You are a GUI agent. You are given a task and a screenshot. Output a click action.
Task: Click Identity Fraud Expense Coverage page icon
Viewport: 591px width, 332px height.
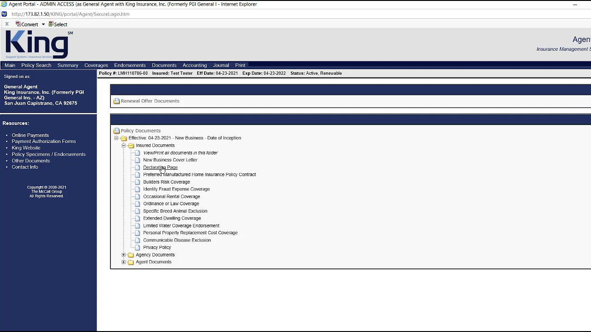[138, 189]
